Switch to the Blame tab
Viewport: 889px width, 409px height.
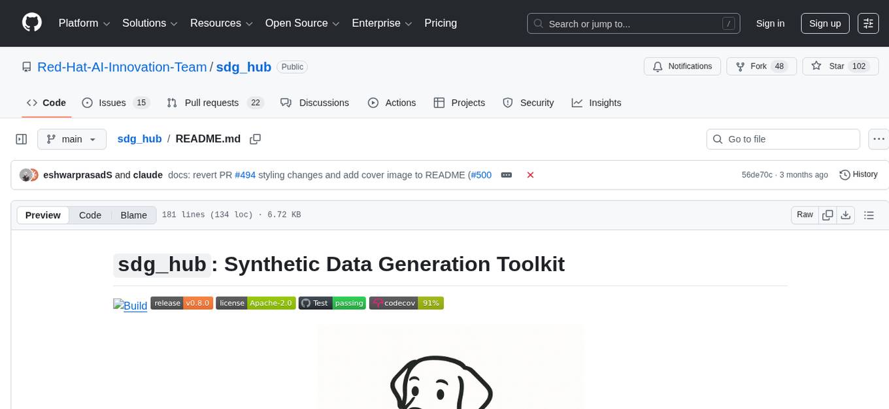click(x=133, y=215)
